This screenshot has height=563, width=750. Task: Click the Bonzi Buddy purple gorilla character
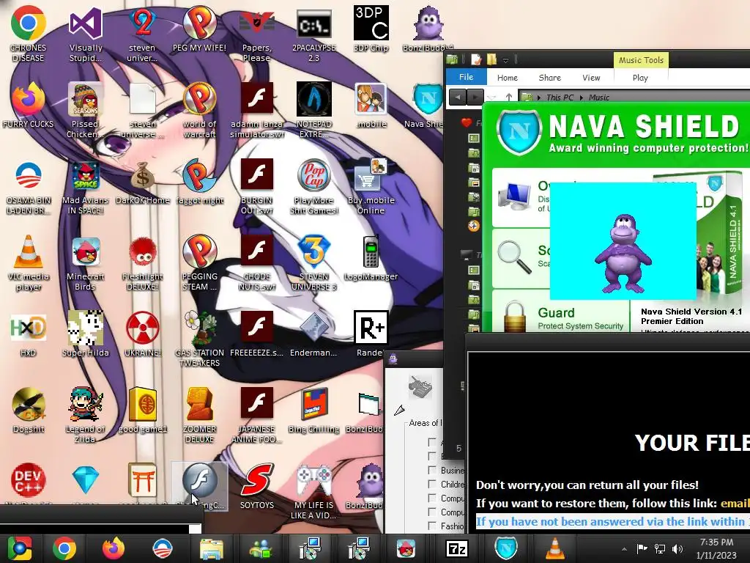click(623, 254)
